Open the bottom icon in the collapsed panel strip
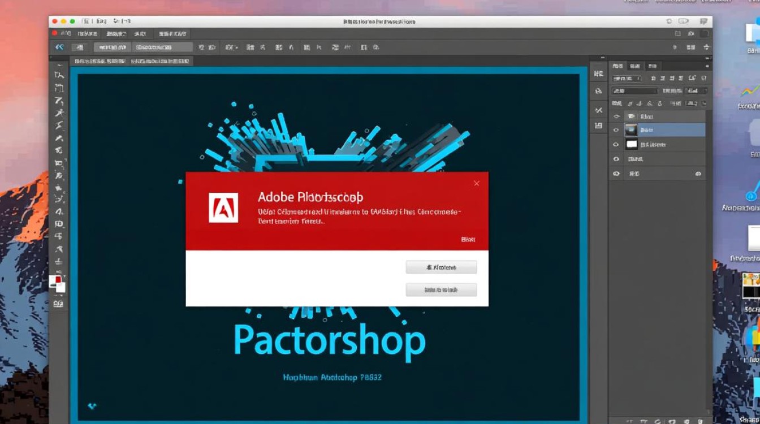This screenshot has width=760, height=424. pyautogui.click(x=599, y=126)
